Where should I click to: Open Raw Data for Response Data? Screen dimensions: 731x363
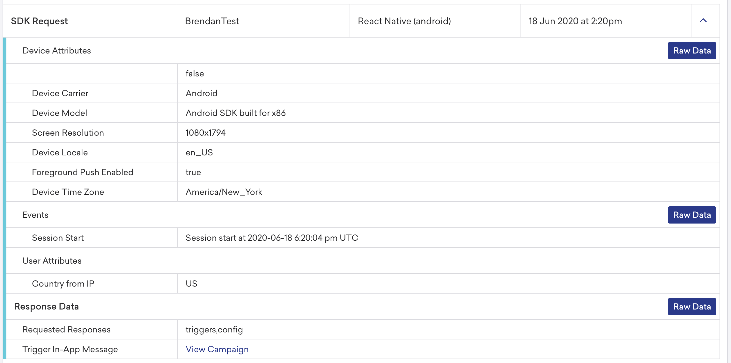(691, 306)
